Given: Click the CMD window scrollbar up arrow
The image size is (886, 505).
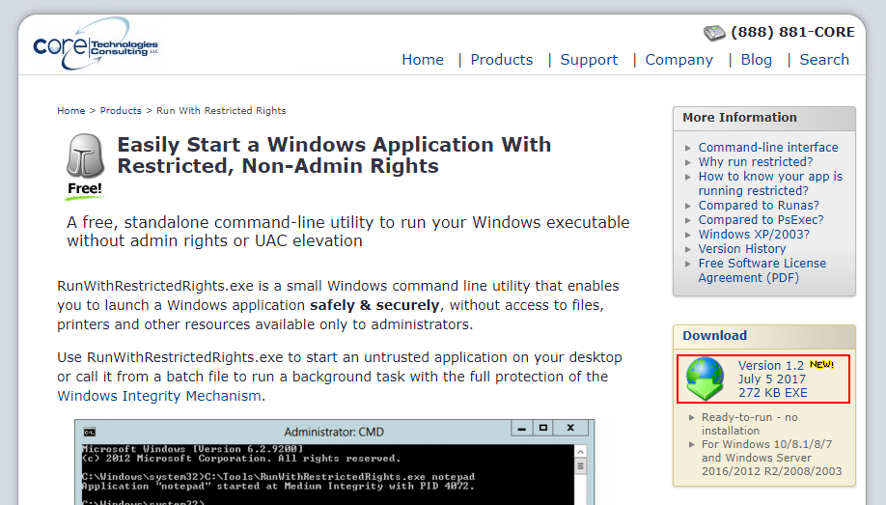Looking at the screenshot, I should 580,452.
